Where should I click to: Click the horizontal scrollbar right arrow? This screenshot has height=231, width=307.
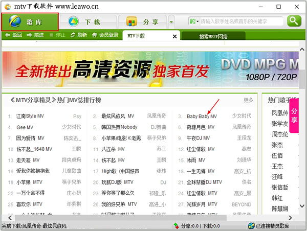290,218
